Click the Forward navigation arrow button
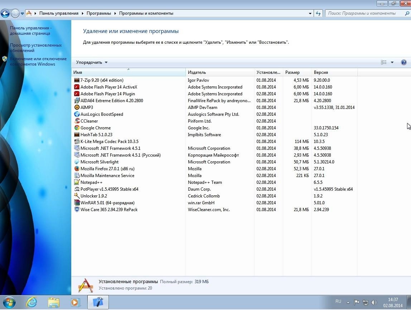 click(x=15, y=13)
